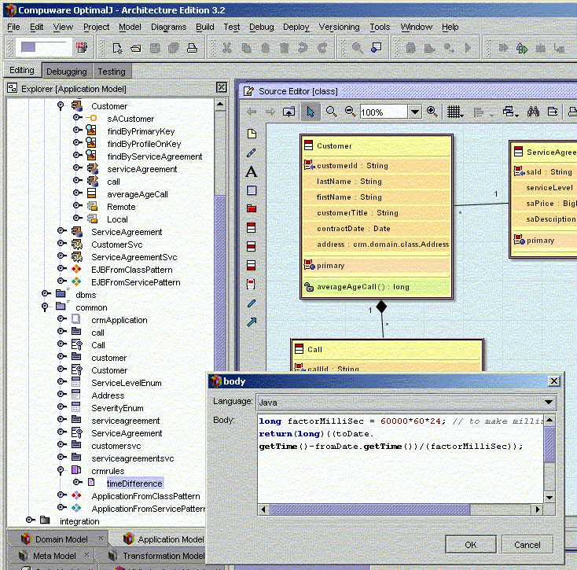Select the text 'A' tool in palette

point(252,171)
